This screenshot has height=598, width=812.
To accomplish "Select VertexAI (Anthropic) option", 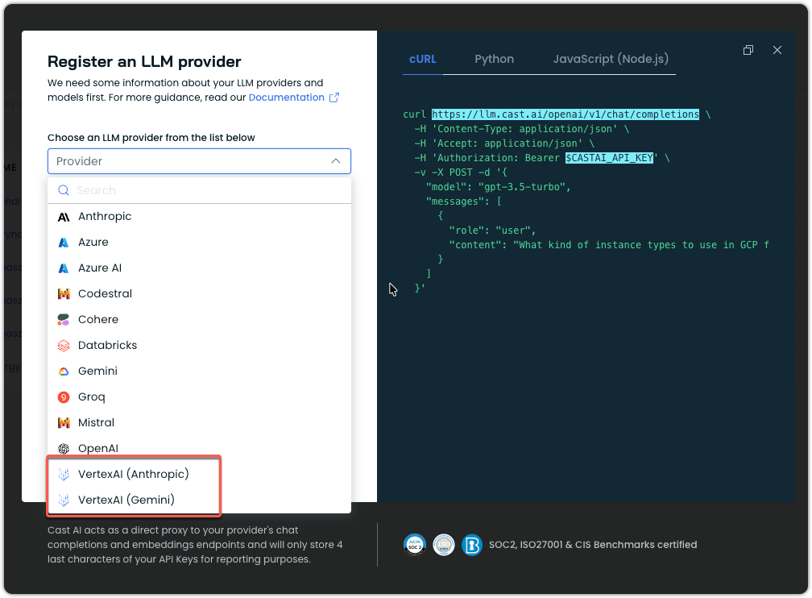I will [x=200, y=475].
